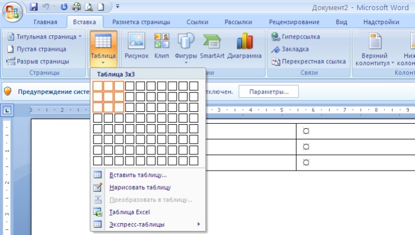Click the Параметры... button in warning bar
This screenshot has height=235, width=415.
click(269, 91)
